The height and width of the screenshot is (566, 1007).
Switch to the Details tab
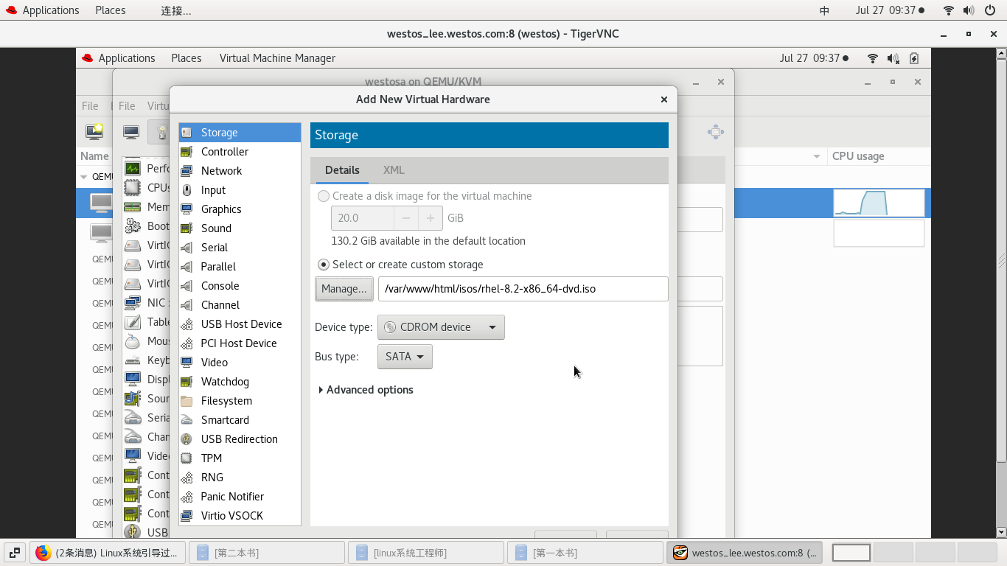[x=342, y=170]
